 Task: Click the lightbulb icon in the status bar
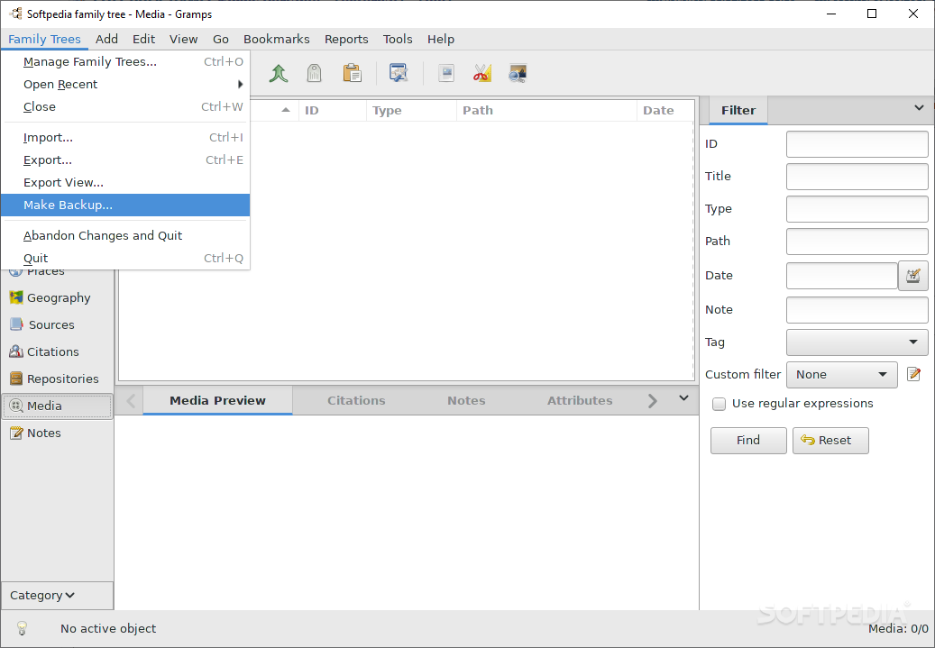point(22,628)
